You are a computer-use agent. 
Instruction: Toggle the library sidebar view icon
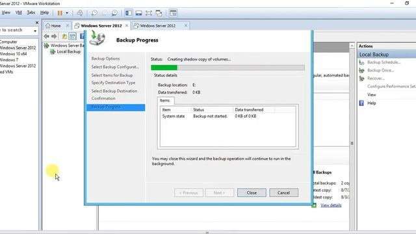click(129, 13)
